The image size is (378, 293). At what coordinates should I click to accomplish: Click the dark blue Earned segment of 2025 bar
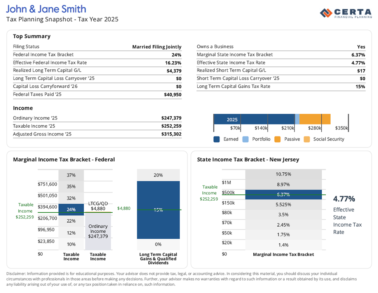[x=254, y=119]
